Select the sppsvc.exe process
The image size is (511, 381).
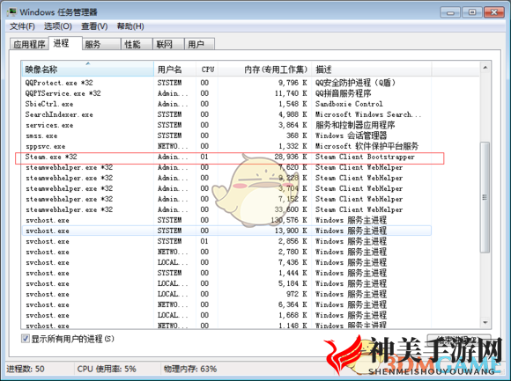point(226,146)
